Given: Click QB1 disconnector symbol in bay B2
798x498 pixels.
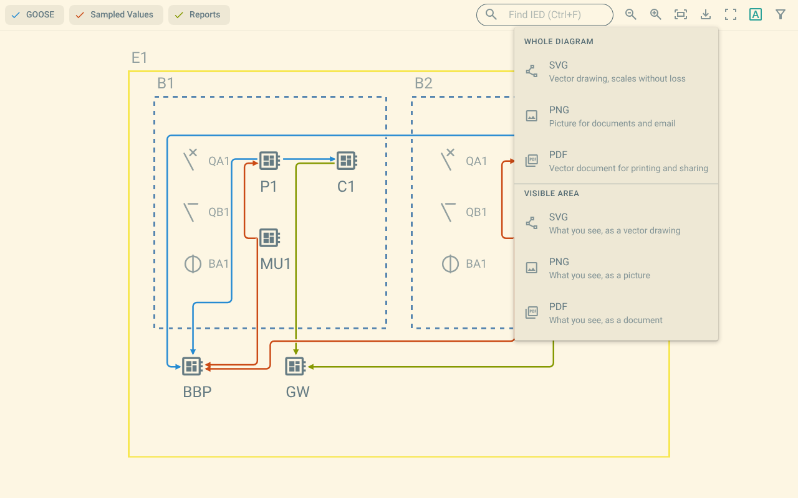Looking at the screenshot, I should click(448, 212).
